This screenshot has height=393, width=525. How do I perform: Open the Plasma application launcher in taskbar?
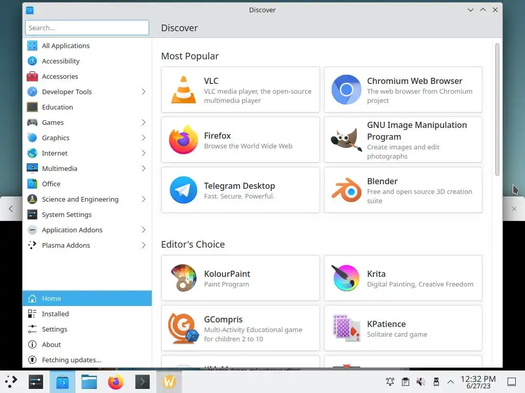click(x=11, y=382)
